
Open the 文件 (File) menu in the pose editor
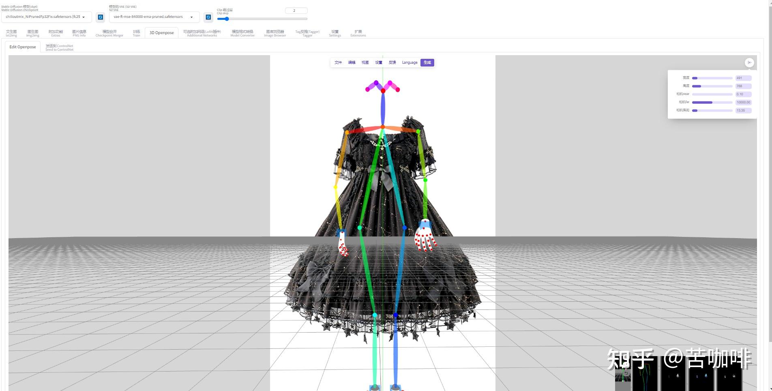coord(338,62)
